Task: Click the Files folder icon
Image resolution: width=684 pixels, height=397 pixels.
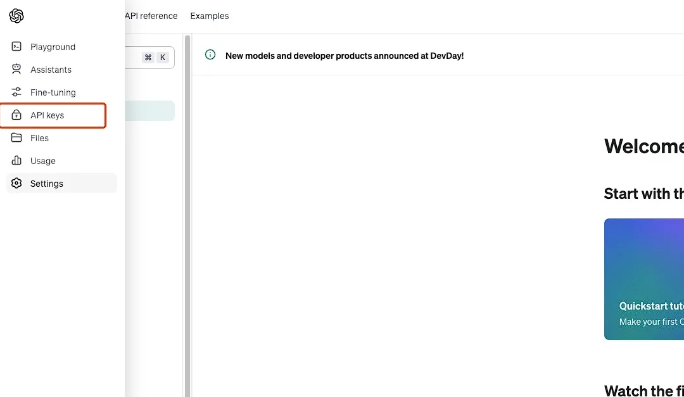Action: tap(16, 137)
